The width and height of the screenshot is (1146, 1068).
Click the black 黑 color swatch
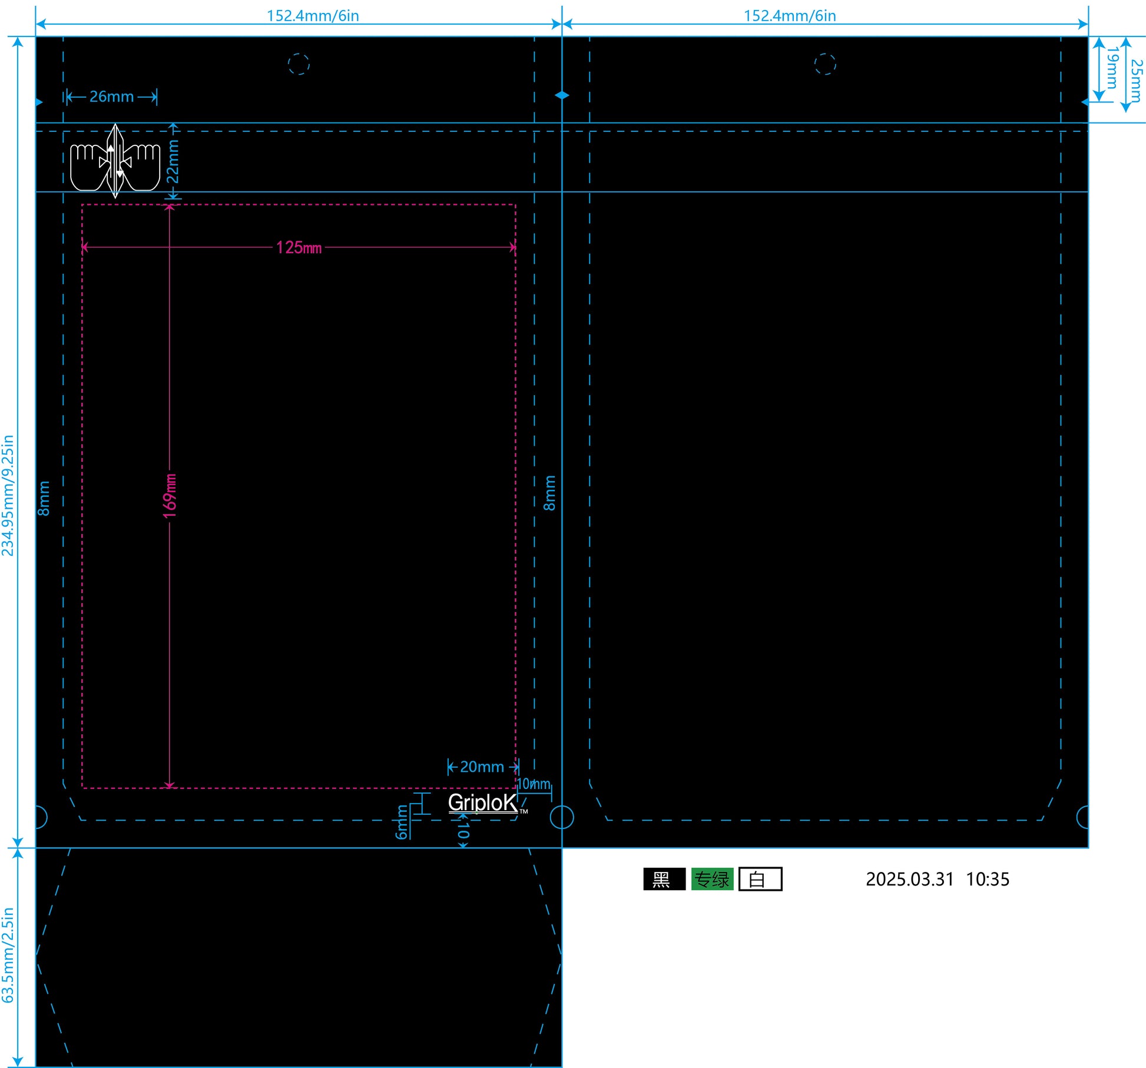[x=664, y=879]
